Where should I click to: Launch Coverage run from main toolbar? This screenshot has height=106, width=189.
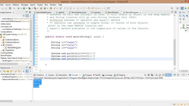pyautogui.click(x=30, y=8)
